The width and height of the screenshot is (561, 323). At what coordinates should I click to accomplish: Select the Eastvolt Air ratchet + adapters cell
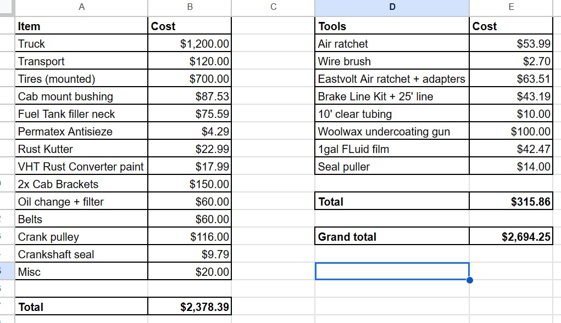coord(392,78)
